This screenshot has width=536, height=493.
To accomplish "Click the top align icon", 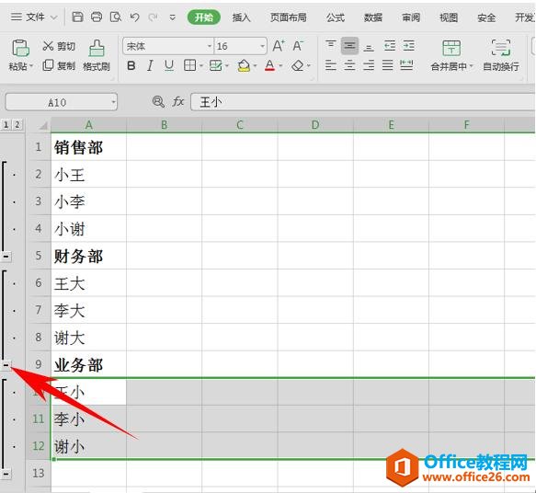I will pos(331,46).
